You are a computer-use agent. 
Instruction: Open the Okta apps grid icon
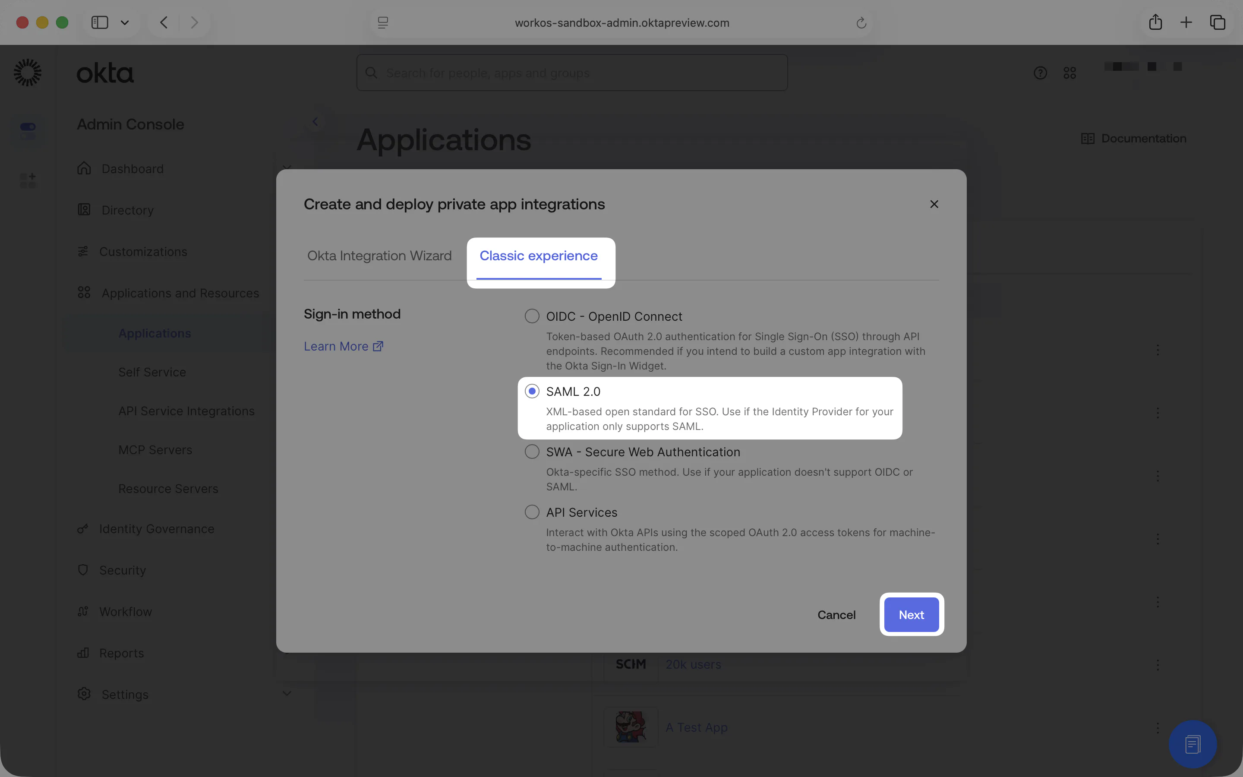tap(1070, 73)
